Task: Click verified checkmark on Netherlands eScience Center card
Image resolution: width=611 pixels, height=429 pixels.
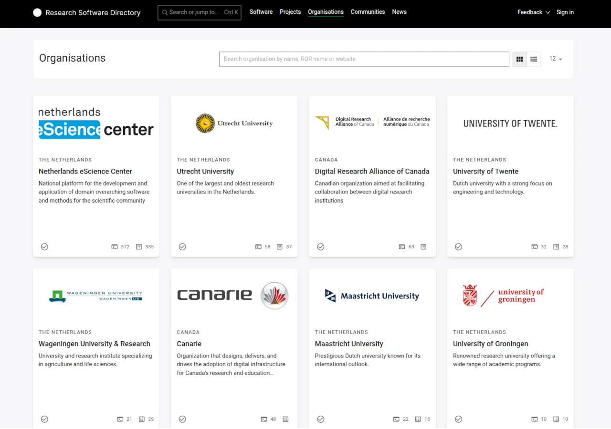Action: coord(44,246)
